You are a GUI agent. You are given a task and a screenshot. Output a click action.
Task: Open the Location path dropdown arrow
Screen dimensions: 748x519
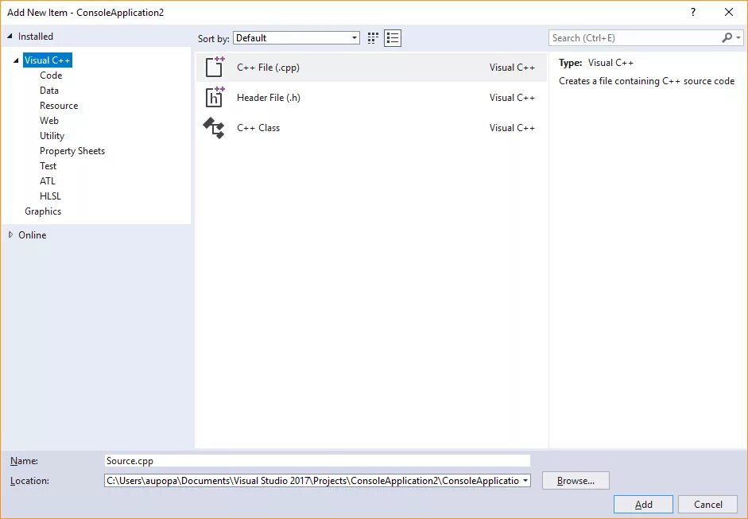point(525,480)
